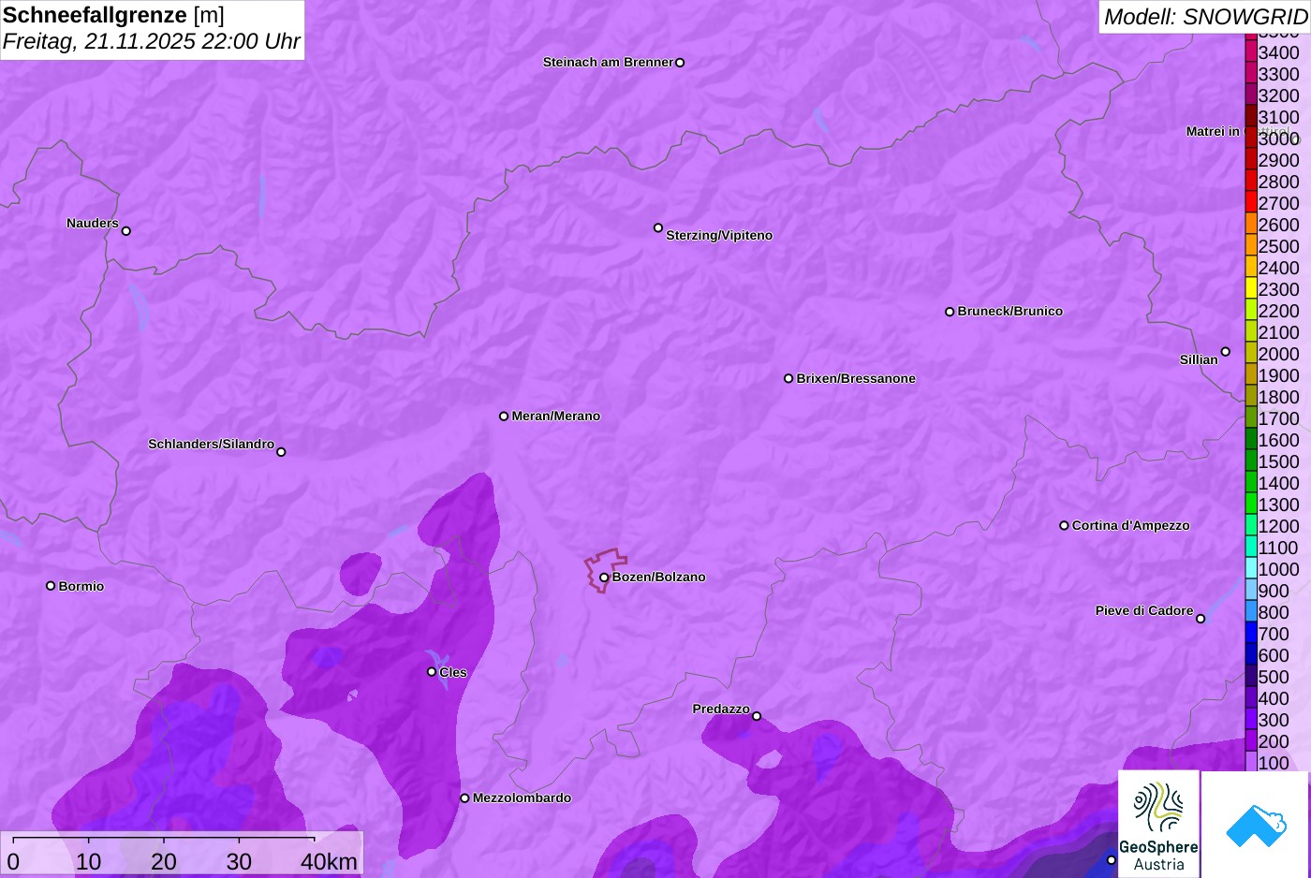Select the Bozen/Bolzano city marker
This screenshot has height=878, width=1311.
[604, 578]
